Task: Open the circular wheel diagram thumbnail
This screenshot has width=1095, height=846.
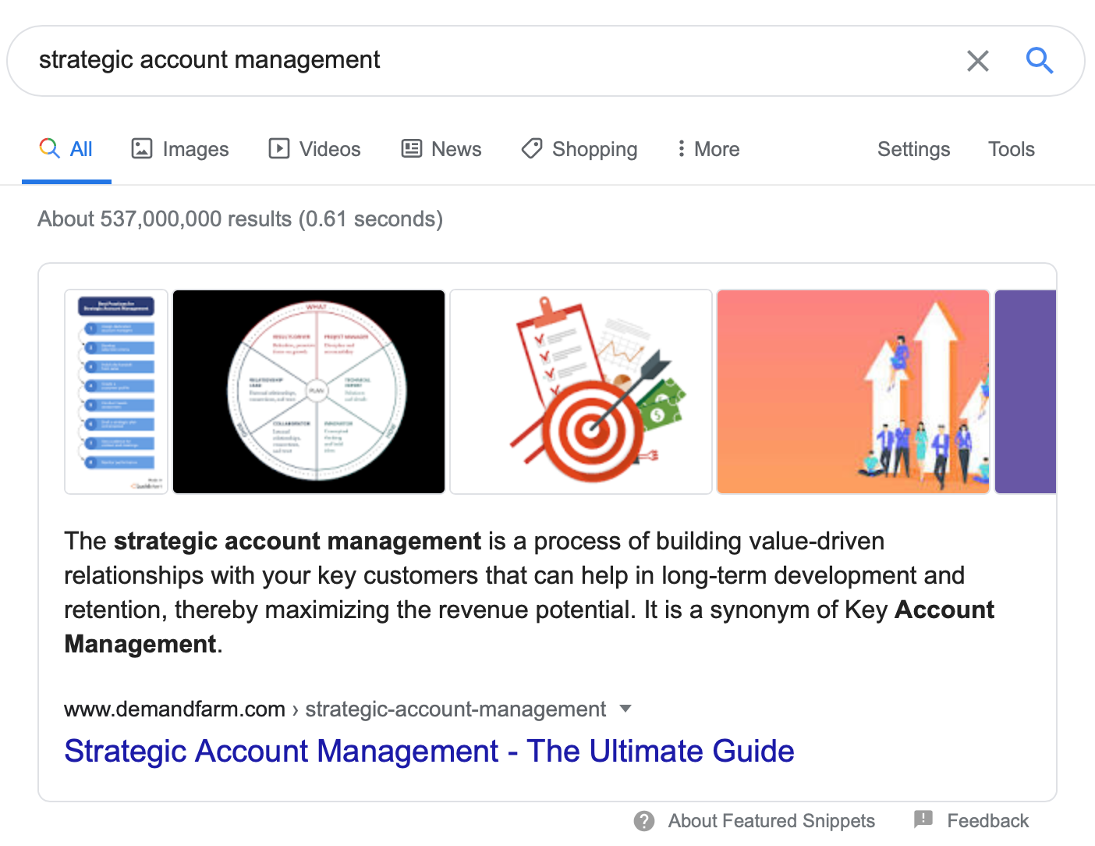Action: coord(309,392)
